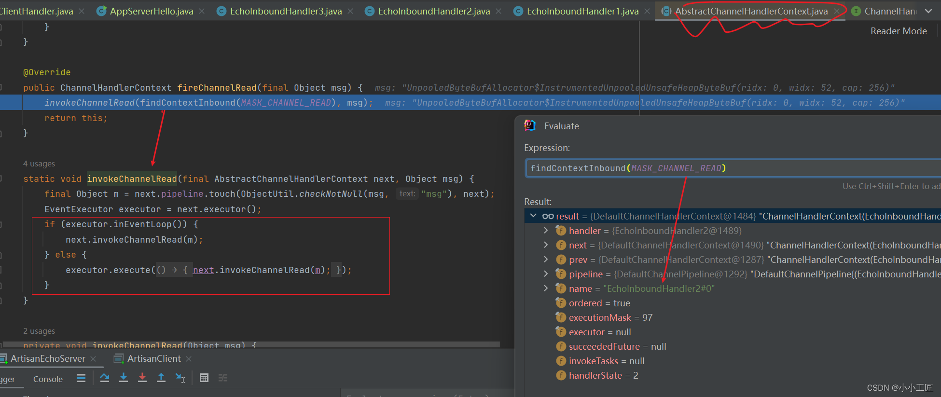Click the '2 usages' inlay hint
This screenshot has height=397, width=941.
(x=39, y=331)
